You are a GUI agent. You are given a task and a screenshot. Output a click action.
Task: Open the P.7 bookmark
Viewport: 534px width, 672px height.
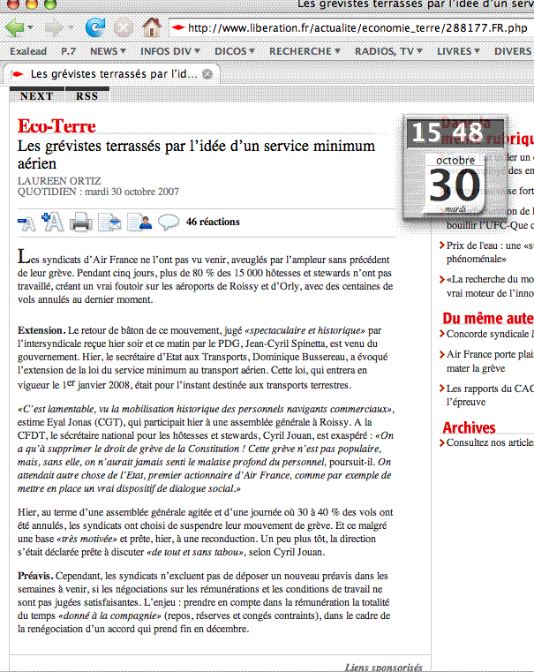[x=68, y=51]
